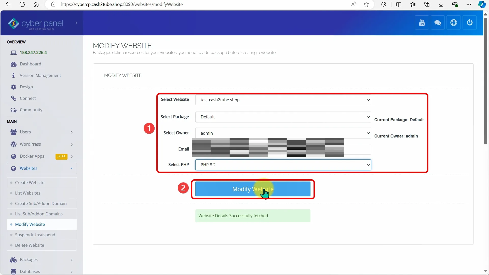The height and width of the screenshot is (275, 489).
Task: Open browser extensions puzzle icon
Action: click(x=383, y=4)
